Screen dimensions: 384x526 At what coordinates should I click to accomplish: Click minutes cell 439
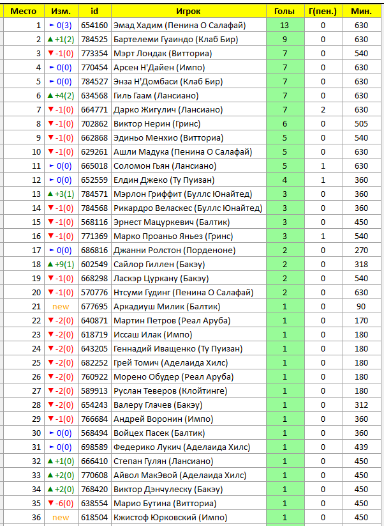(361, 448)
